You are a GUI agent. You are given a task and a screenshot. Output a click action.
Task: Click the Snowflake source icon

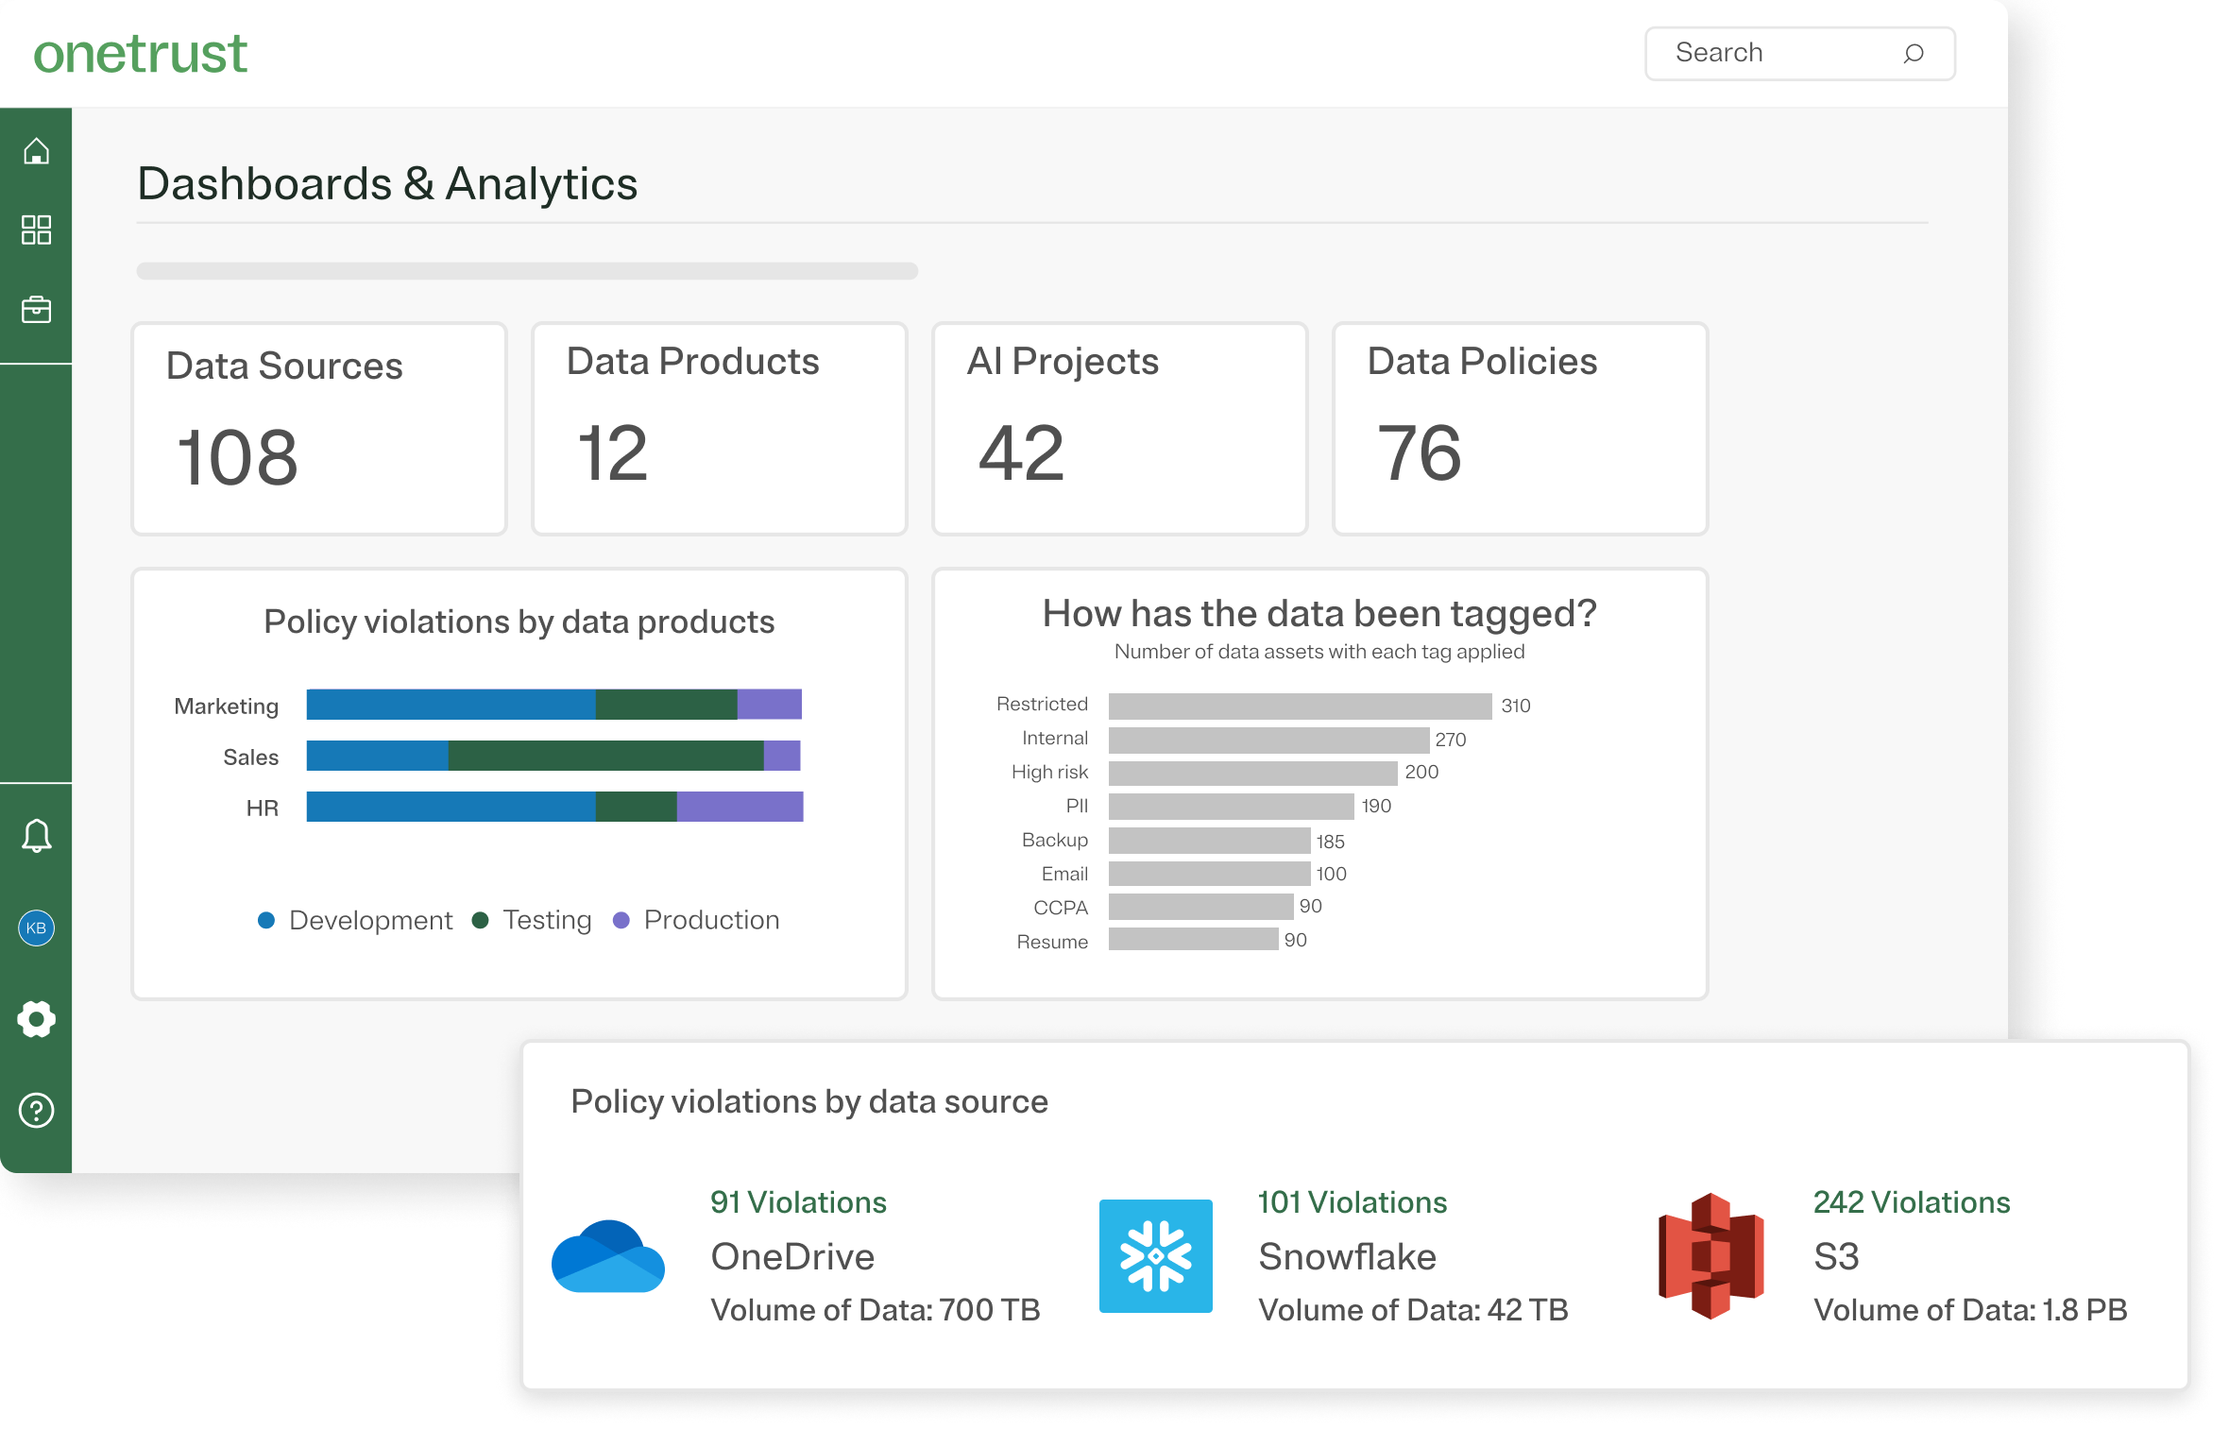pyautogui.click(x=1156, y=1256)
